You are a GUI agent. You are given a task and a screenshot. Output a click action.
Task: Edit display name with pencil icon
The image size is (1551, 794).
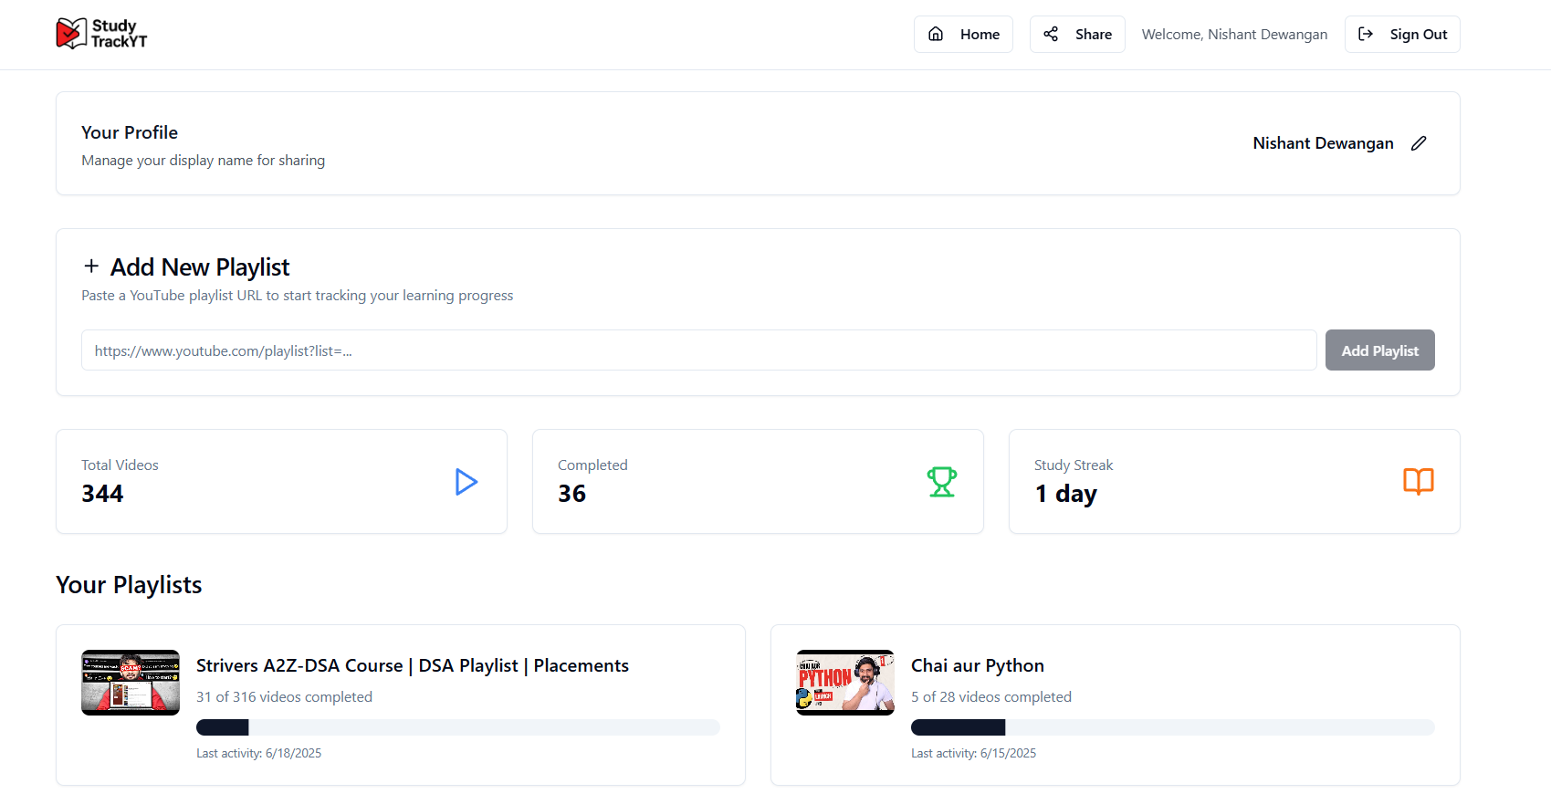point(1419,143)
